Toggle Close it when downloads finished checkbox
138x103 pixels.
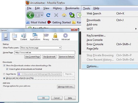point(7,69)
